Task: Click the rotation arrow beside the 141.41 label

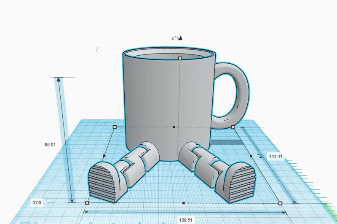Action: (x=260, y=156)
